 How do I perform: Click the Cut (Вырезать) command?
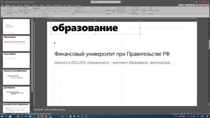10,8
